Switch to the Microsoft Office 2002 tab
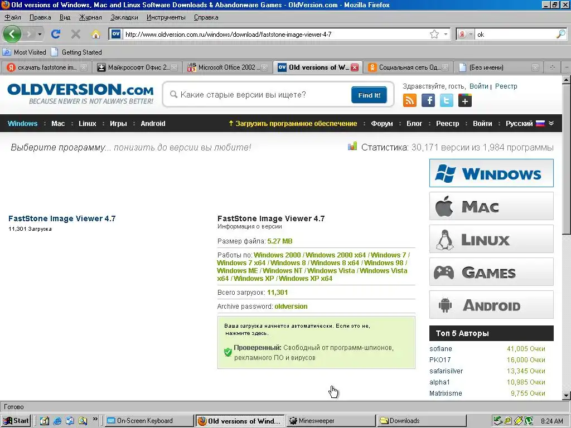 click(228, 67)
